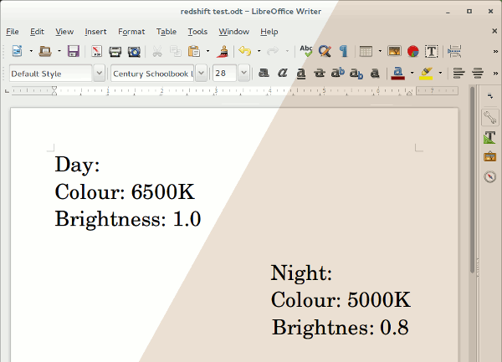Open the Table menu
The width and height of the screenshot is (502, 362).
[x=166, y=32]
